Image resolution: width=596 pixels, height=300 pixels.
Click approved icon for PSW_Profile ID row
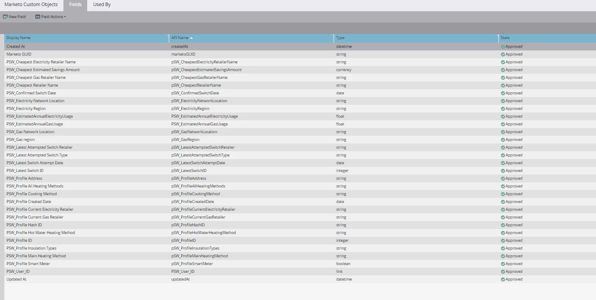[503, 241]
